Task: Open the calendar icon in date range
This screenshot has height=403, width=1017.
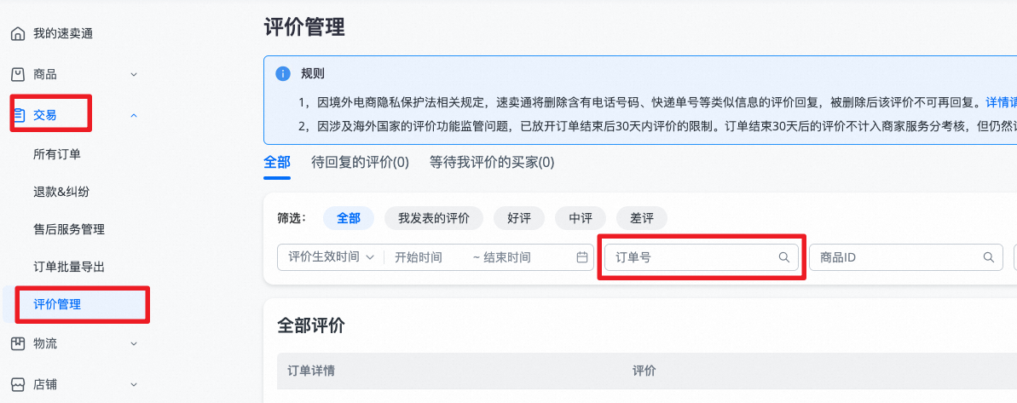Action: tap(582, 257)
